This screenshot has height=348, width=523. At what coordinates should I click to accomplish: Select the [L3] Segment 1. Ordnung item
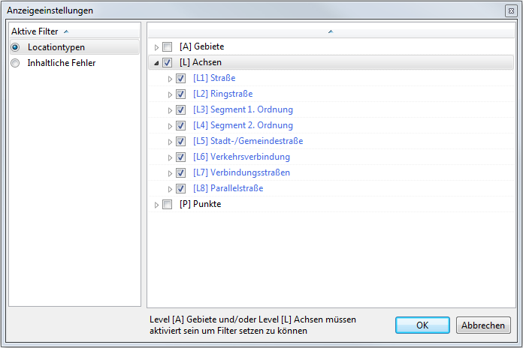click(243, 110)
